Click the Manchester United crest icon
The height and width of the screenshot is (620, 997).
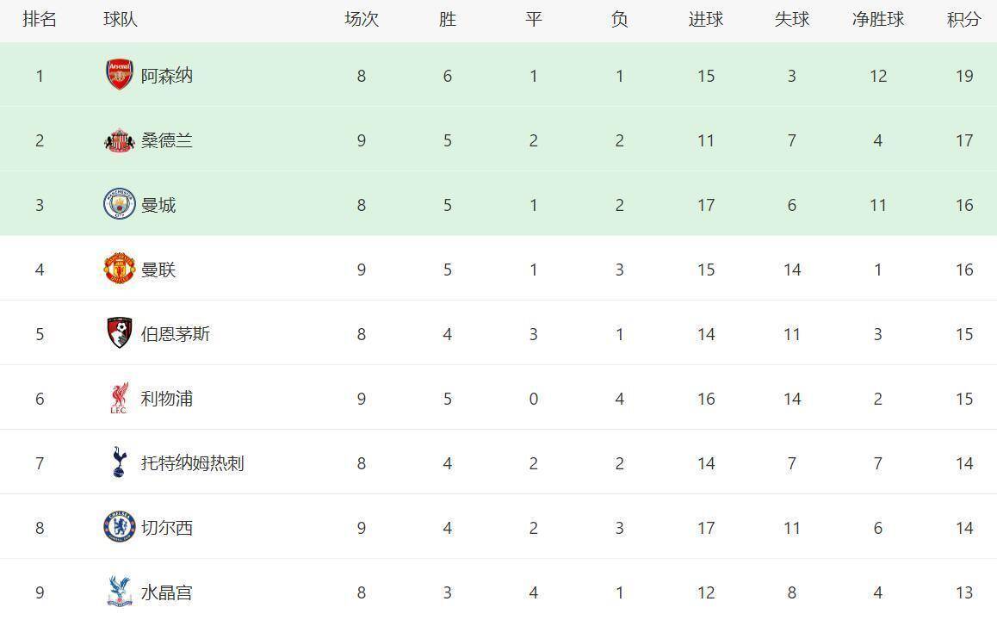coord(120,269)
